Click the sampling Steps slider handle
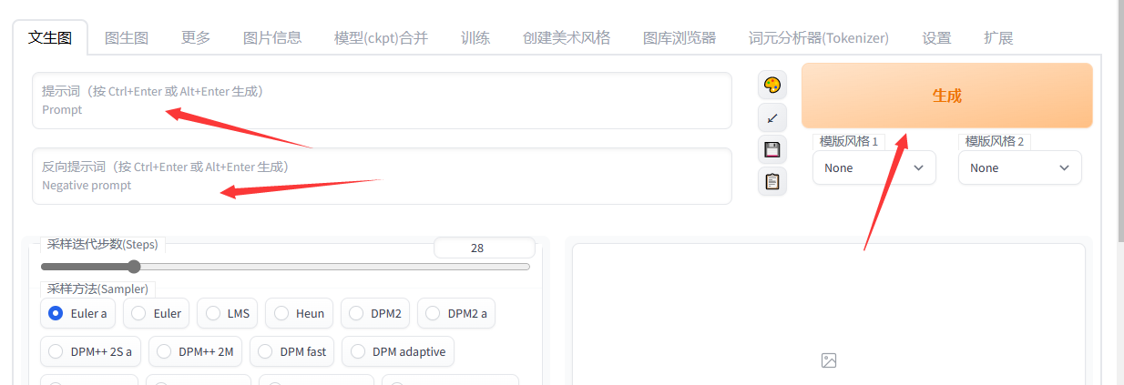 134,267
